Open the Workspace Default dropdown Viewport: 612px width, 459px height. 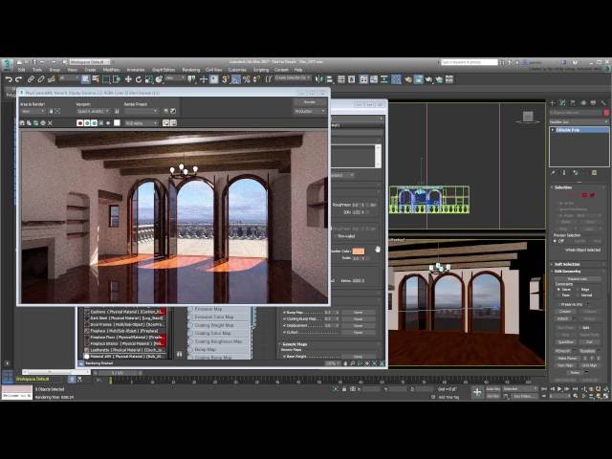click(90, 62)
